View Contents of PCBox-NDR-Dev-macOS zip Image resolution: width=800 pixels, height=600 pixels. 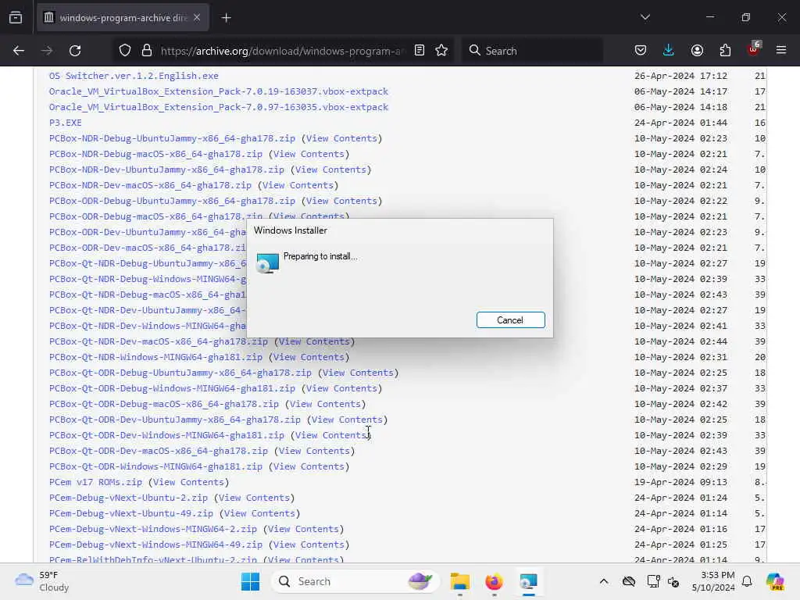point(298,185)
